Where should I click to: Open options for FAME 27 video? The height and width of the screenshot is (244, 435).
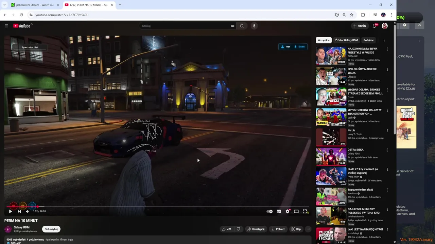[387, 169]
